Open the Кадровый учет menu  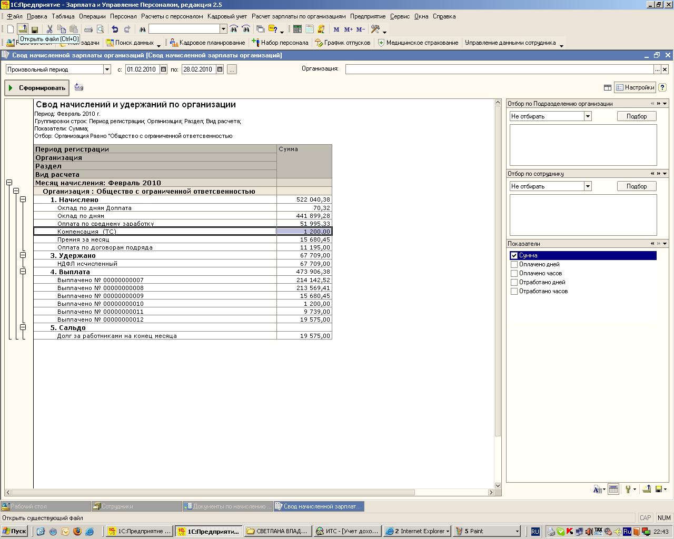[227, 16]
